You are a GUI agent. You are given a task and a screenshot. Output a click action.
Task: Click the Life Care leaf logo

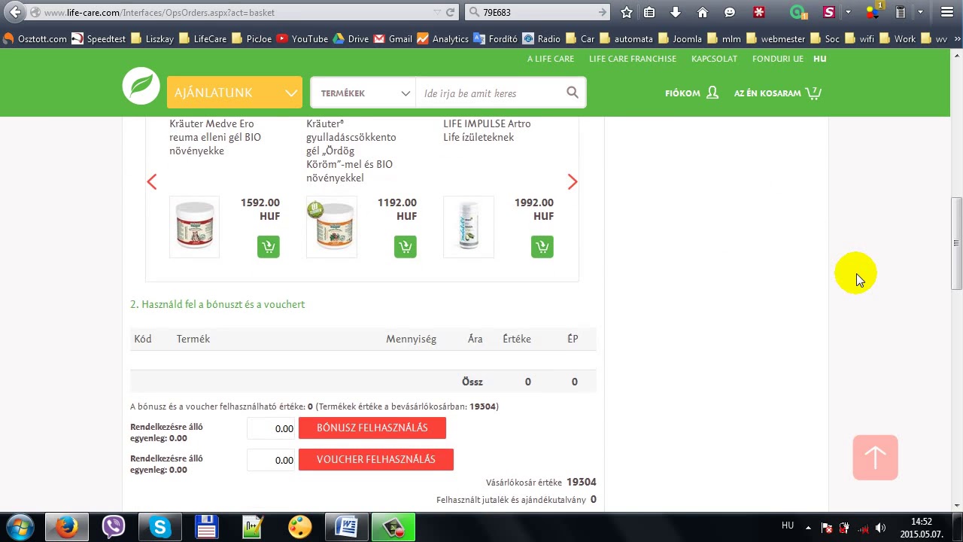[141, 86]
